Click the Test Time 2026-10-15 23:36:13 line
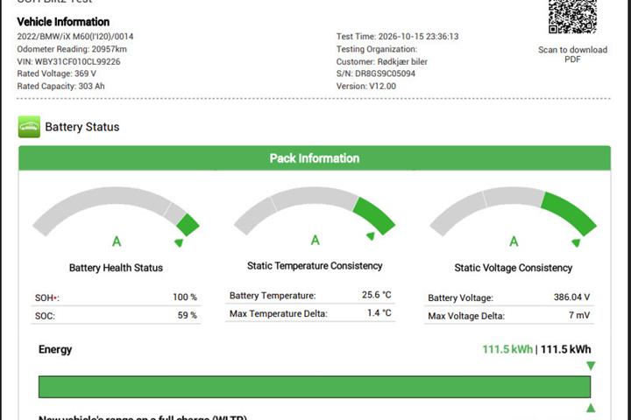The width and height of the screenshot is (631, 420). pos(397,37)
